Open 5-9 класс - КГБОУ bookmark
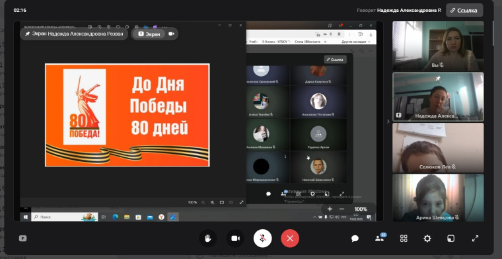Screen dimensions: 502x259 pyautogui.click(x=276, y=42)
